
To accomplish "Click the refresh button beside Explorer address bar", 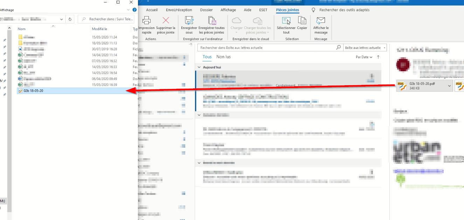I will (70, 19).
